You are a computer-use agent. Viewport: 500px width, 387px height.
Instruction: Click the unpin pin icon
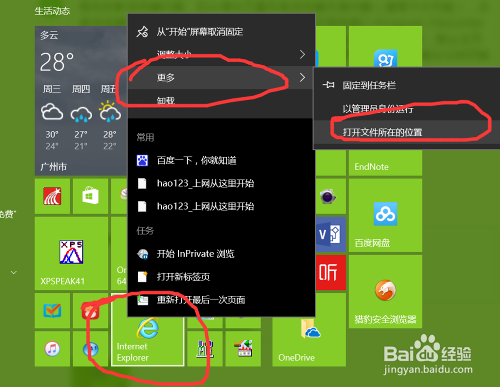click(x=142, y=31)
